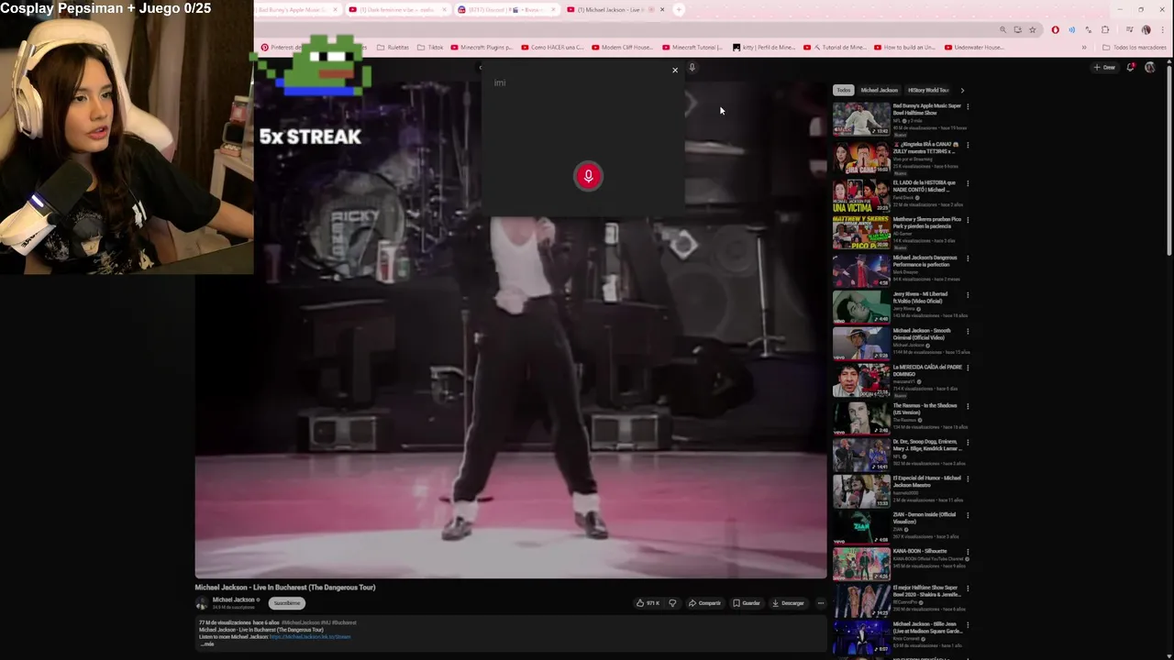1174x660 pixels.
Task: Click the Crear button in YouTube header
Action: [x=1104, y=67]
